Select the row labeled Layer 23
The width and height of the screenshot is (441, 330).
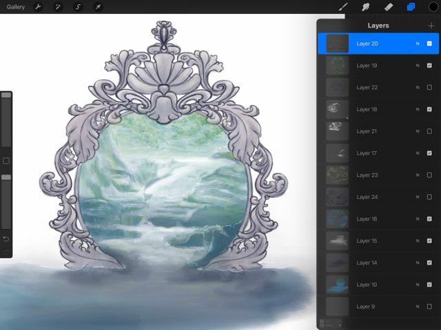pos(378,175)
